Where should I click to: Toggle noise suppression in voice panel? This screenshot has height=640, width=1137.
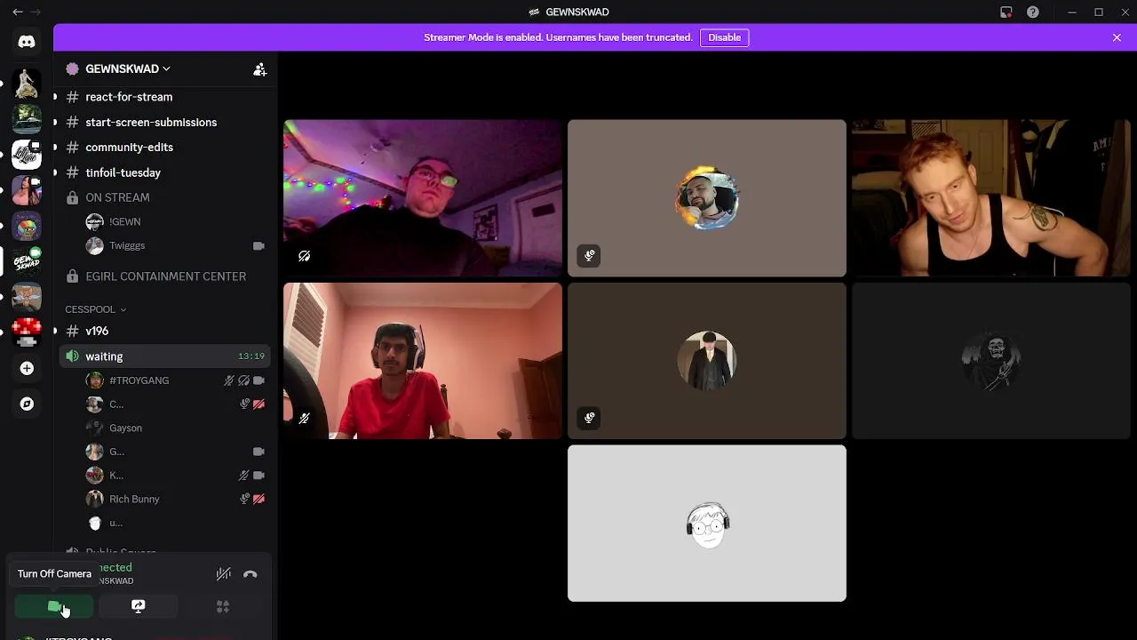(224, 574)
